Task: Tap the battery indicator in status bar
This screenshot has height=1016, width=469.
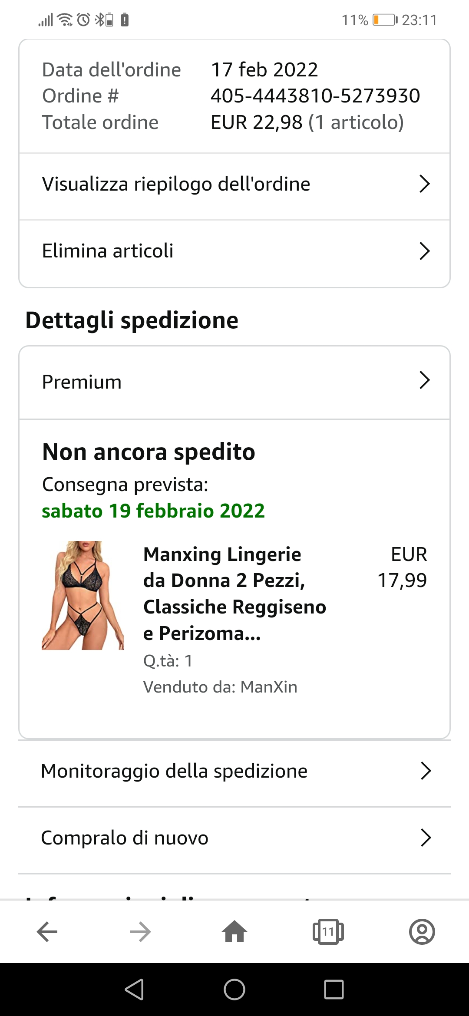Action: [x=384, y=20]
